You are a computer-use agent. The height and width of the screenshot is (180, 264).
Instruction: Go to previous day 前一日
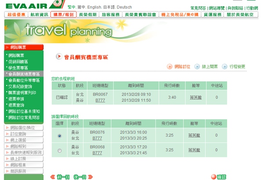pyautogui.click(x=63, y=177)
